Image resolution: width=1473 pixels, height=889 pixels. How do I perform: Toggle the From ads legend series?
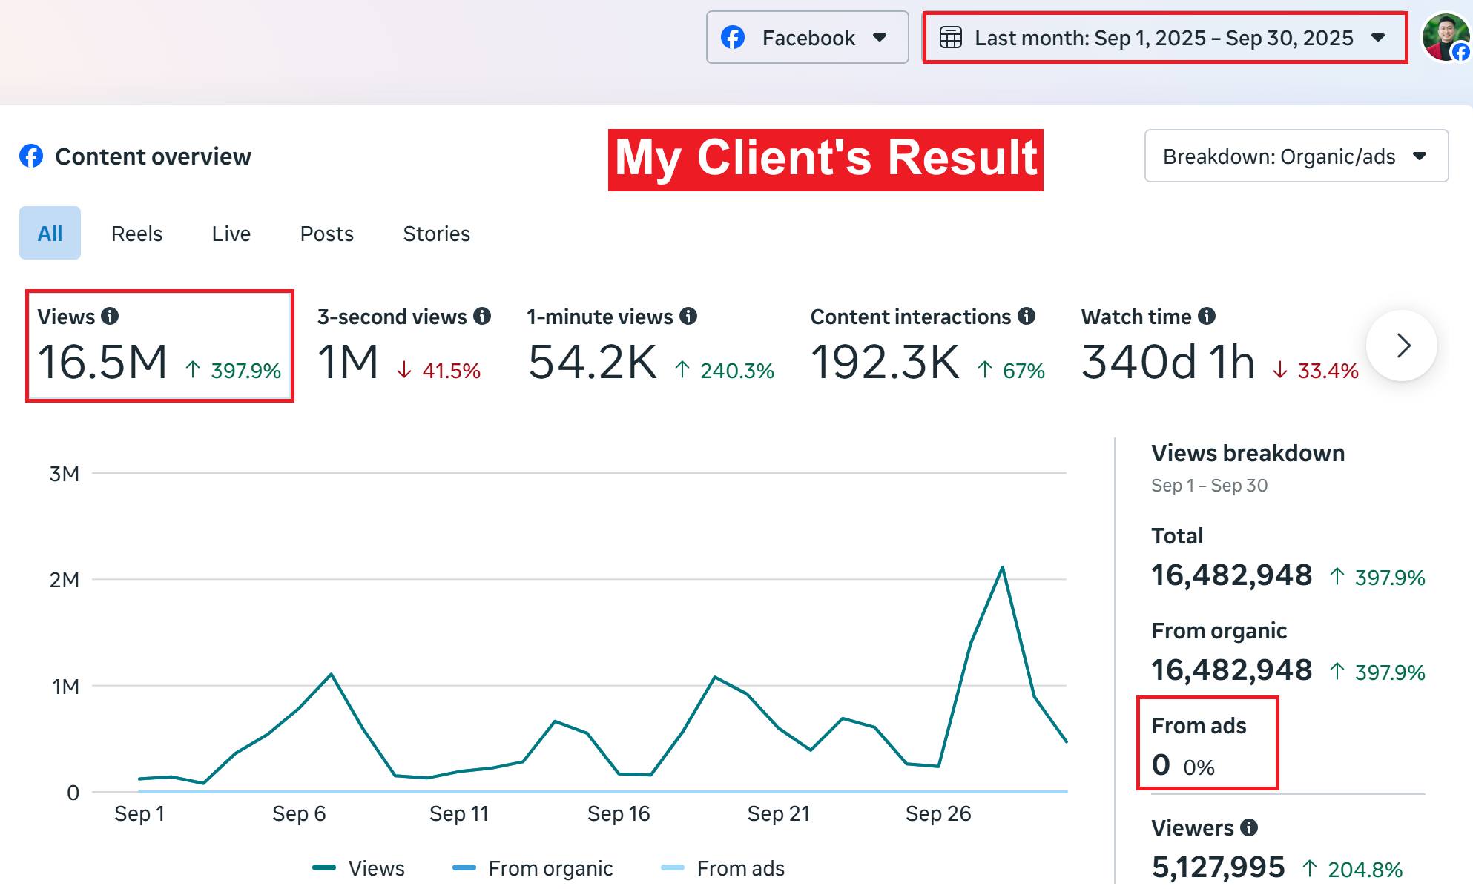point(723,868)
